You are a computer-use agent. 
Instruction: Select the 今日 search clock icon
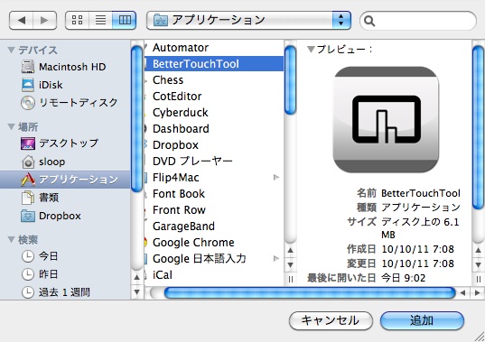[x=28, y=256]
